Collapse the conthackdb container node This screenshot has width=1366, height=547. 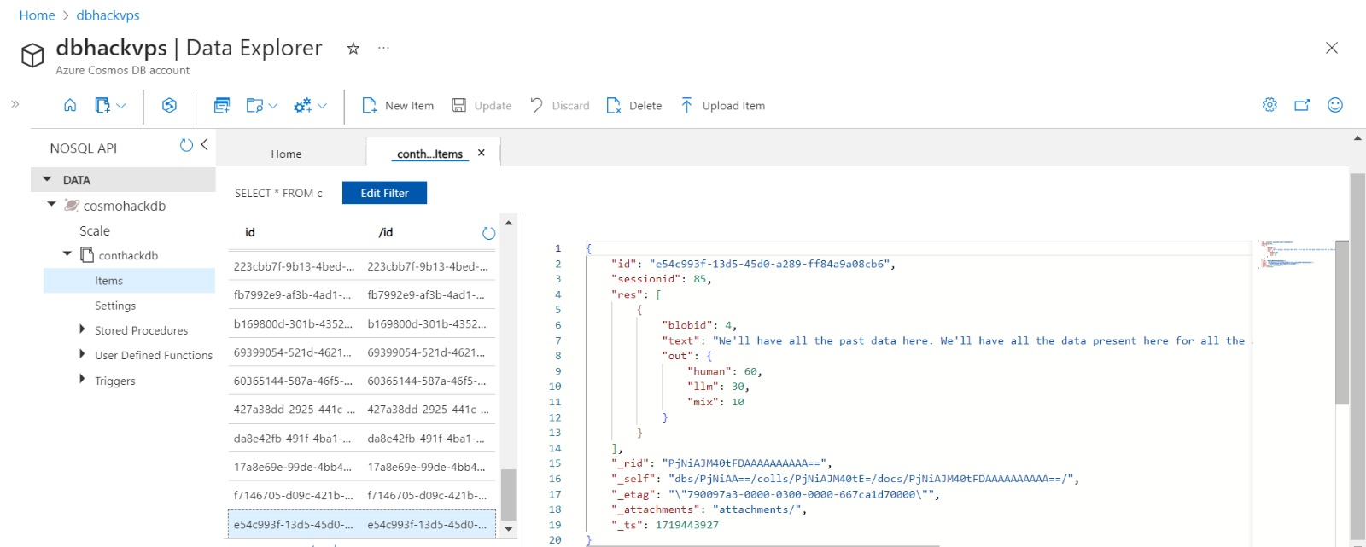pos(67,254)
